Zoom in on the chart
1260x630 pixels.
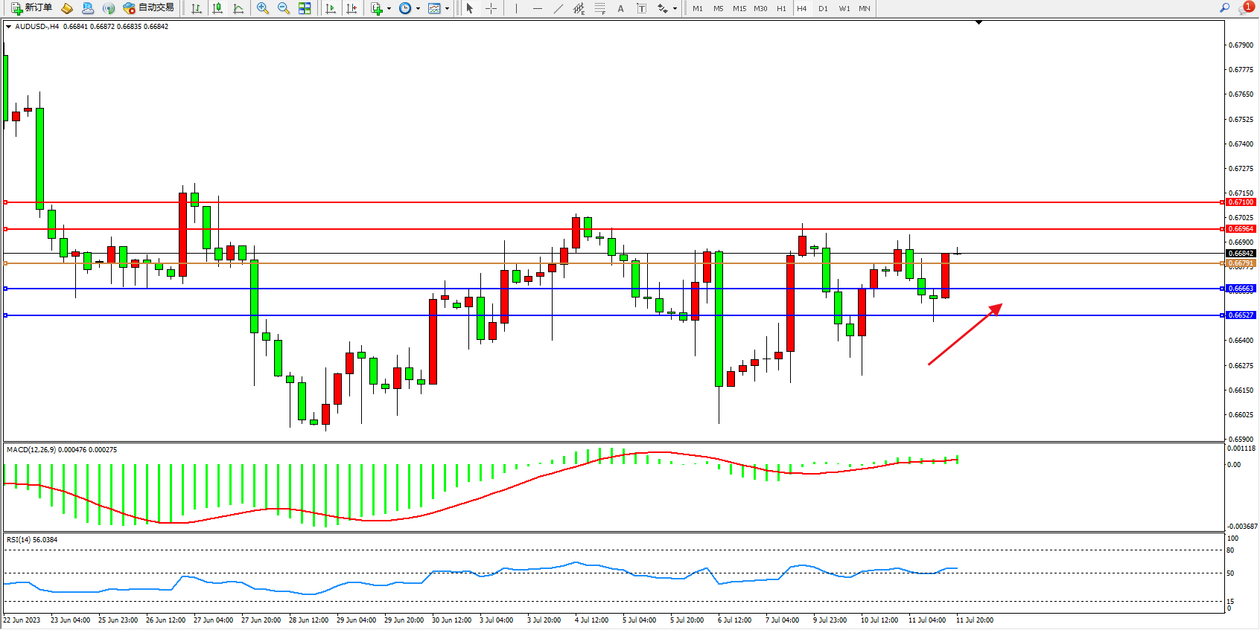[263, 9]
